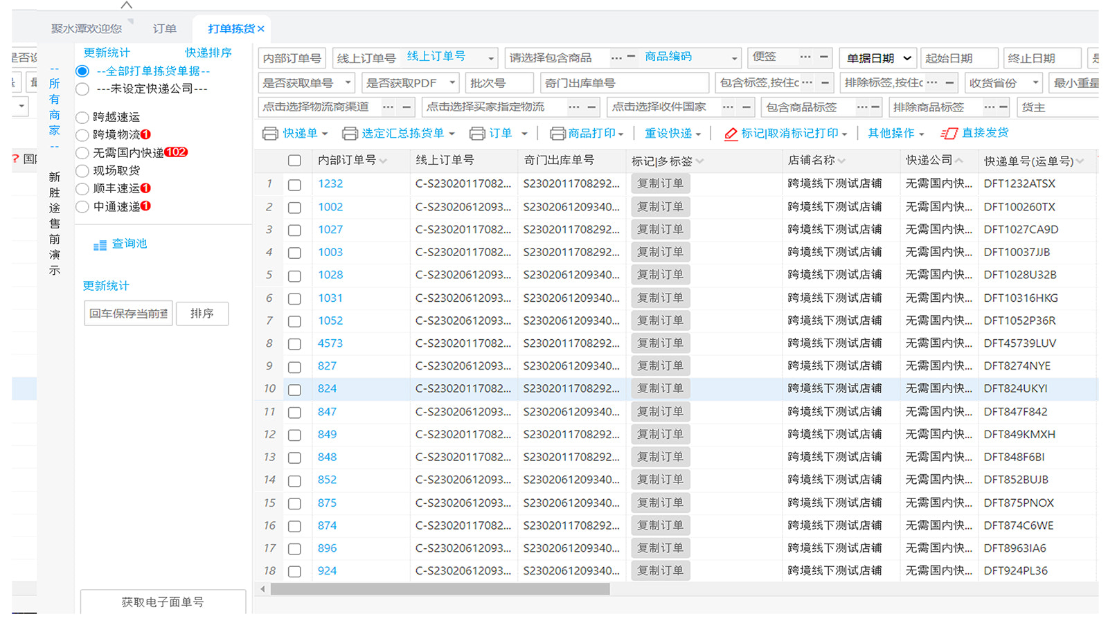Click the 回车保存当前查询 input field
The width and height of the screenshot is (1108, 623).
click(x=128, y=314)
